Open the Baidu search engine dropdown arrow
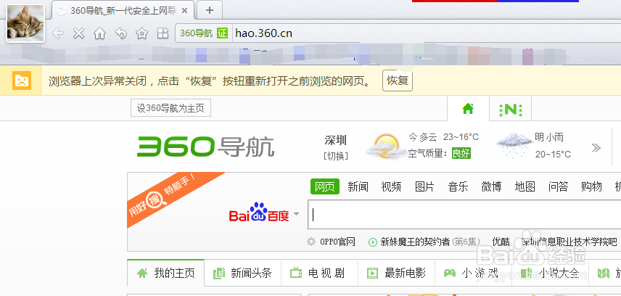Screen dimensions: 621x296 (296, 214)
